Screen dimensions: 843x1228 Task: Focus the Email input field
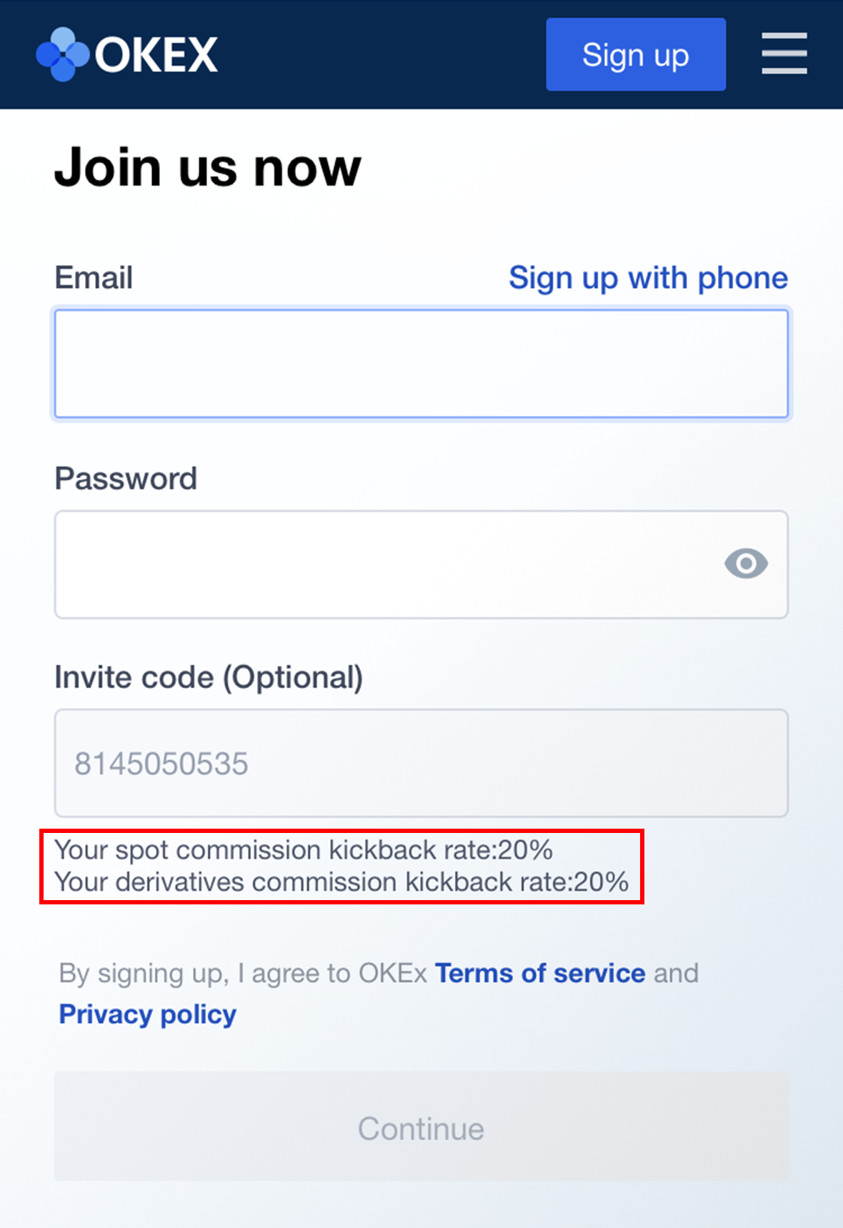tap(421, 364)
